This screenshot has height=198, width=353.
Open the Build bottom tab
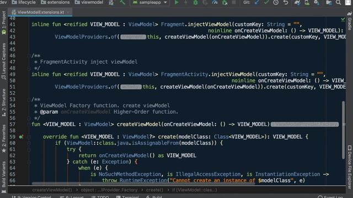click(x=154, y=197)
